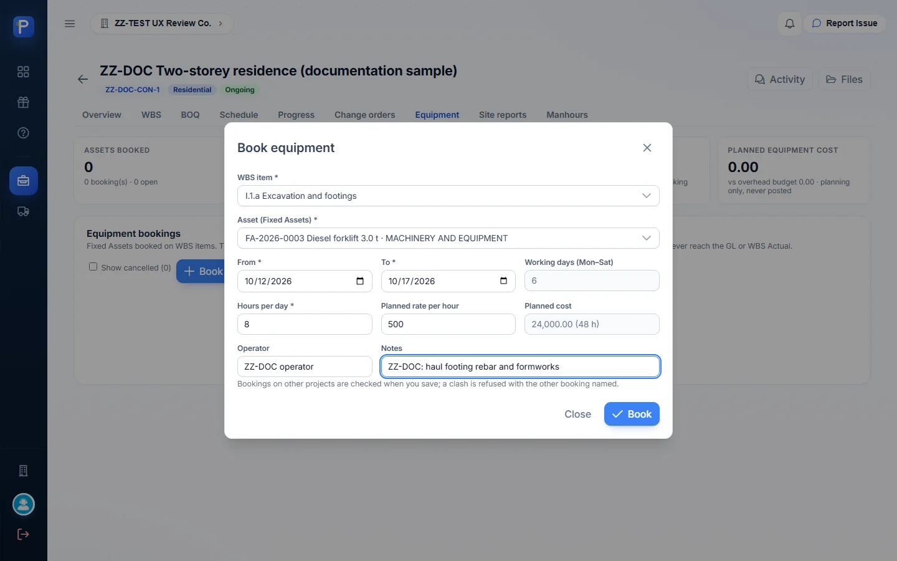Image resolution: width=897 pixels, height=561 pixels.
Task: Open the dashboard grid icon in sidebar
Action: pos(24,72)
